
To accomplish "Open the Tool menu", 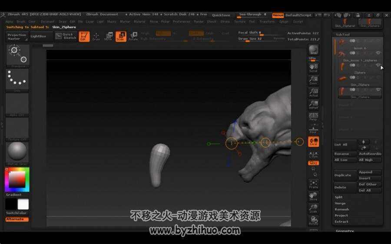I will [x=252, y=22].
